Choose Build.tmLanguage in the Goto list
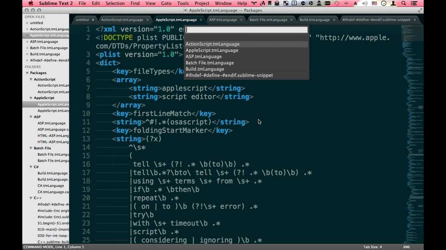The height and width of the screenshot is (250, 446). click(x=246, y=69)
